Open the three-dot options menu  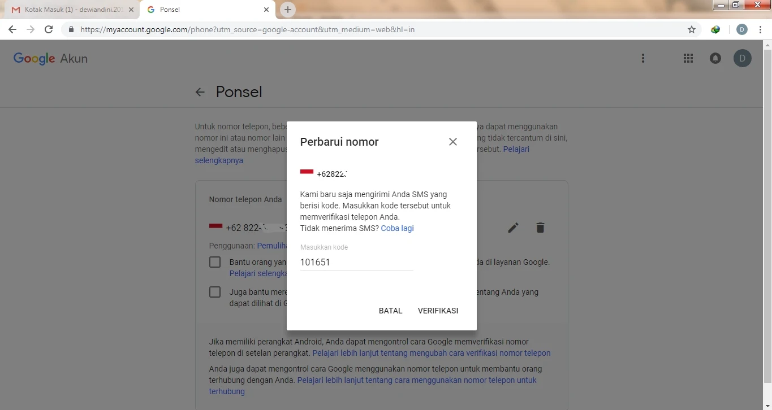tap(642, 58)
